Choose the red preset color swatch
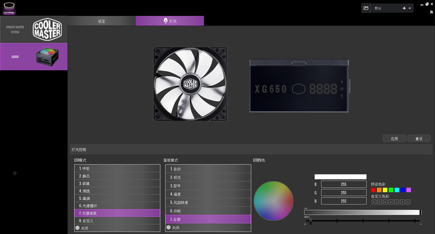Screen dimensions: 435x234 pos(374,190)
